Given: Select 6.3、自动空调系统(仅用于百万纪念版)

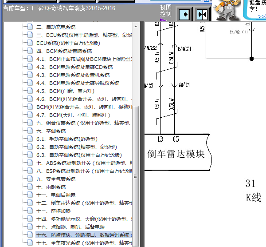Looking at the screenshot, I should pos(79,155).
